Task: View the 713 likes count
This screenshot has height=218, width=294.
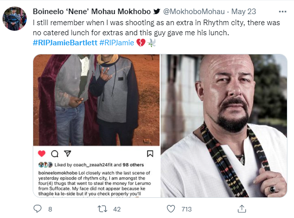Action: pos(187,209)
